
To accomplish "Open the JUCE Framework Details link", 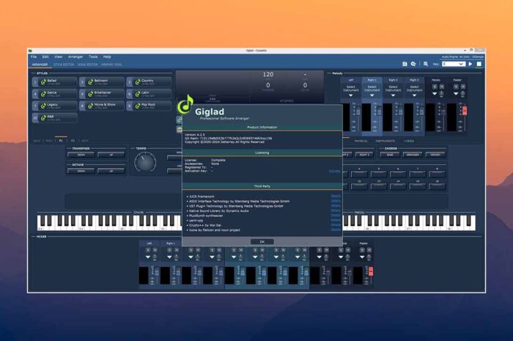I will click(335, 197).
